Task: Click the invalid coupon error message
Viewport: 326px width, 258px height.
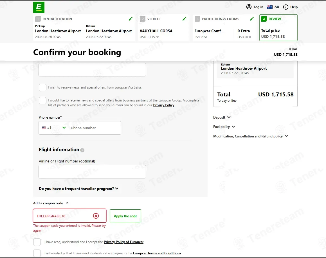Action: pyautogui.click(x=69, y=228)
